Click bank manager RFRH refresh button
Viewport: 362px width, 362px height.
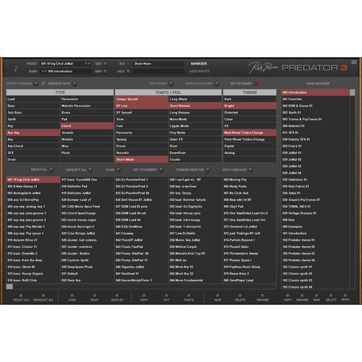(x=345, y=296)
